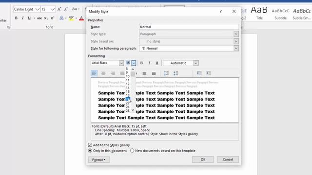Open Automatic font color dropdown

(x=196, y=63)
